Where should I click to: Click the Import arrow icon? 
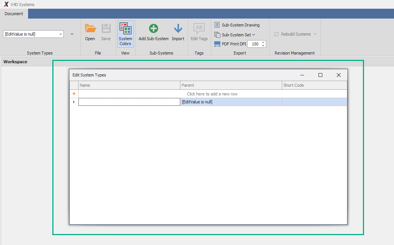tap(178, 29)
